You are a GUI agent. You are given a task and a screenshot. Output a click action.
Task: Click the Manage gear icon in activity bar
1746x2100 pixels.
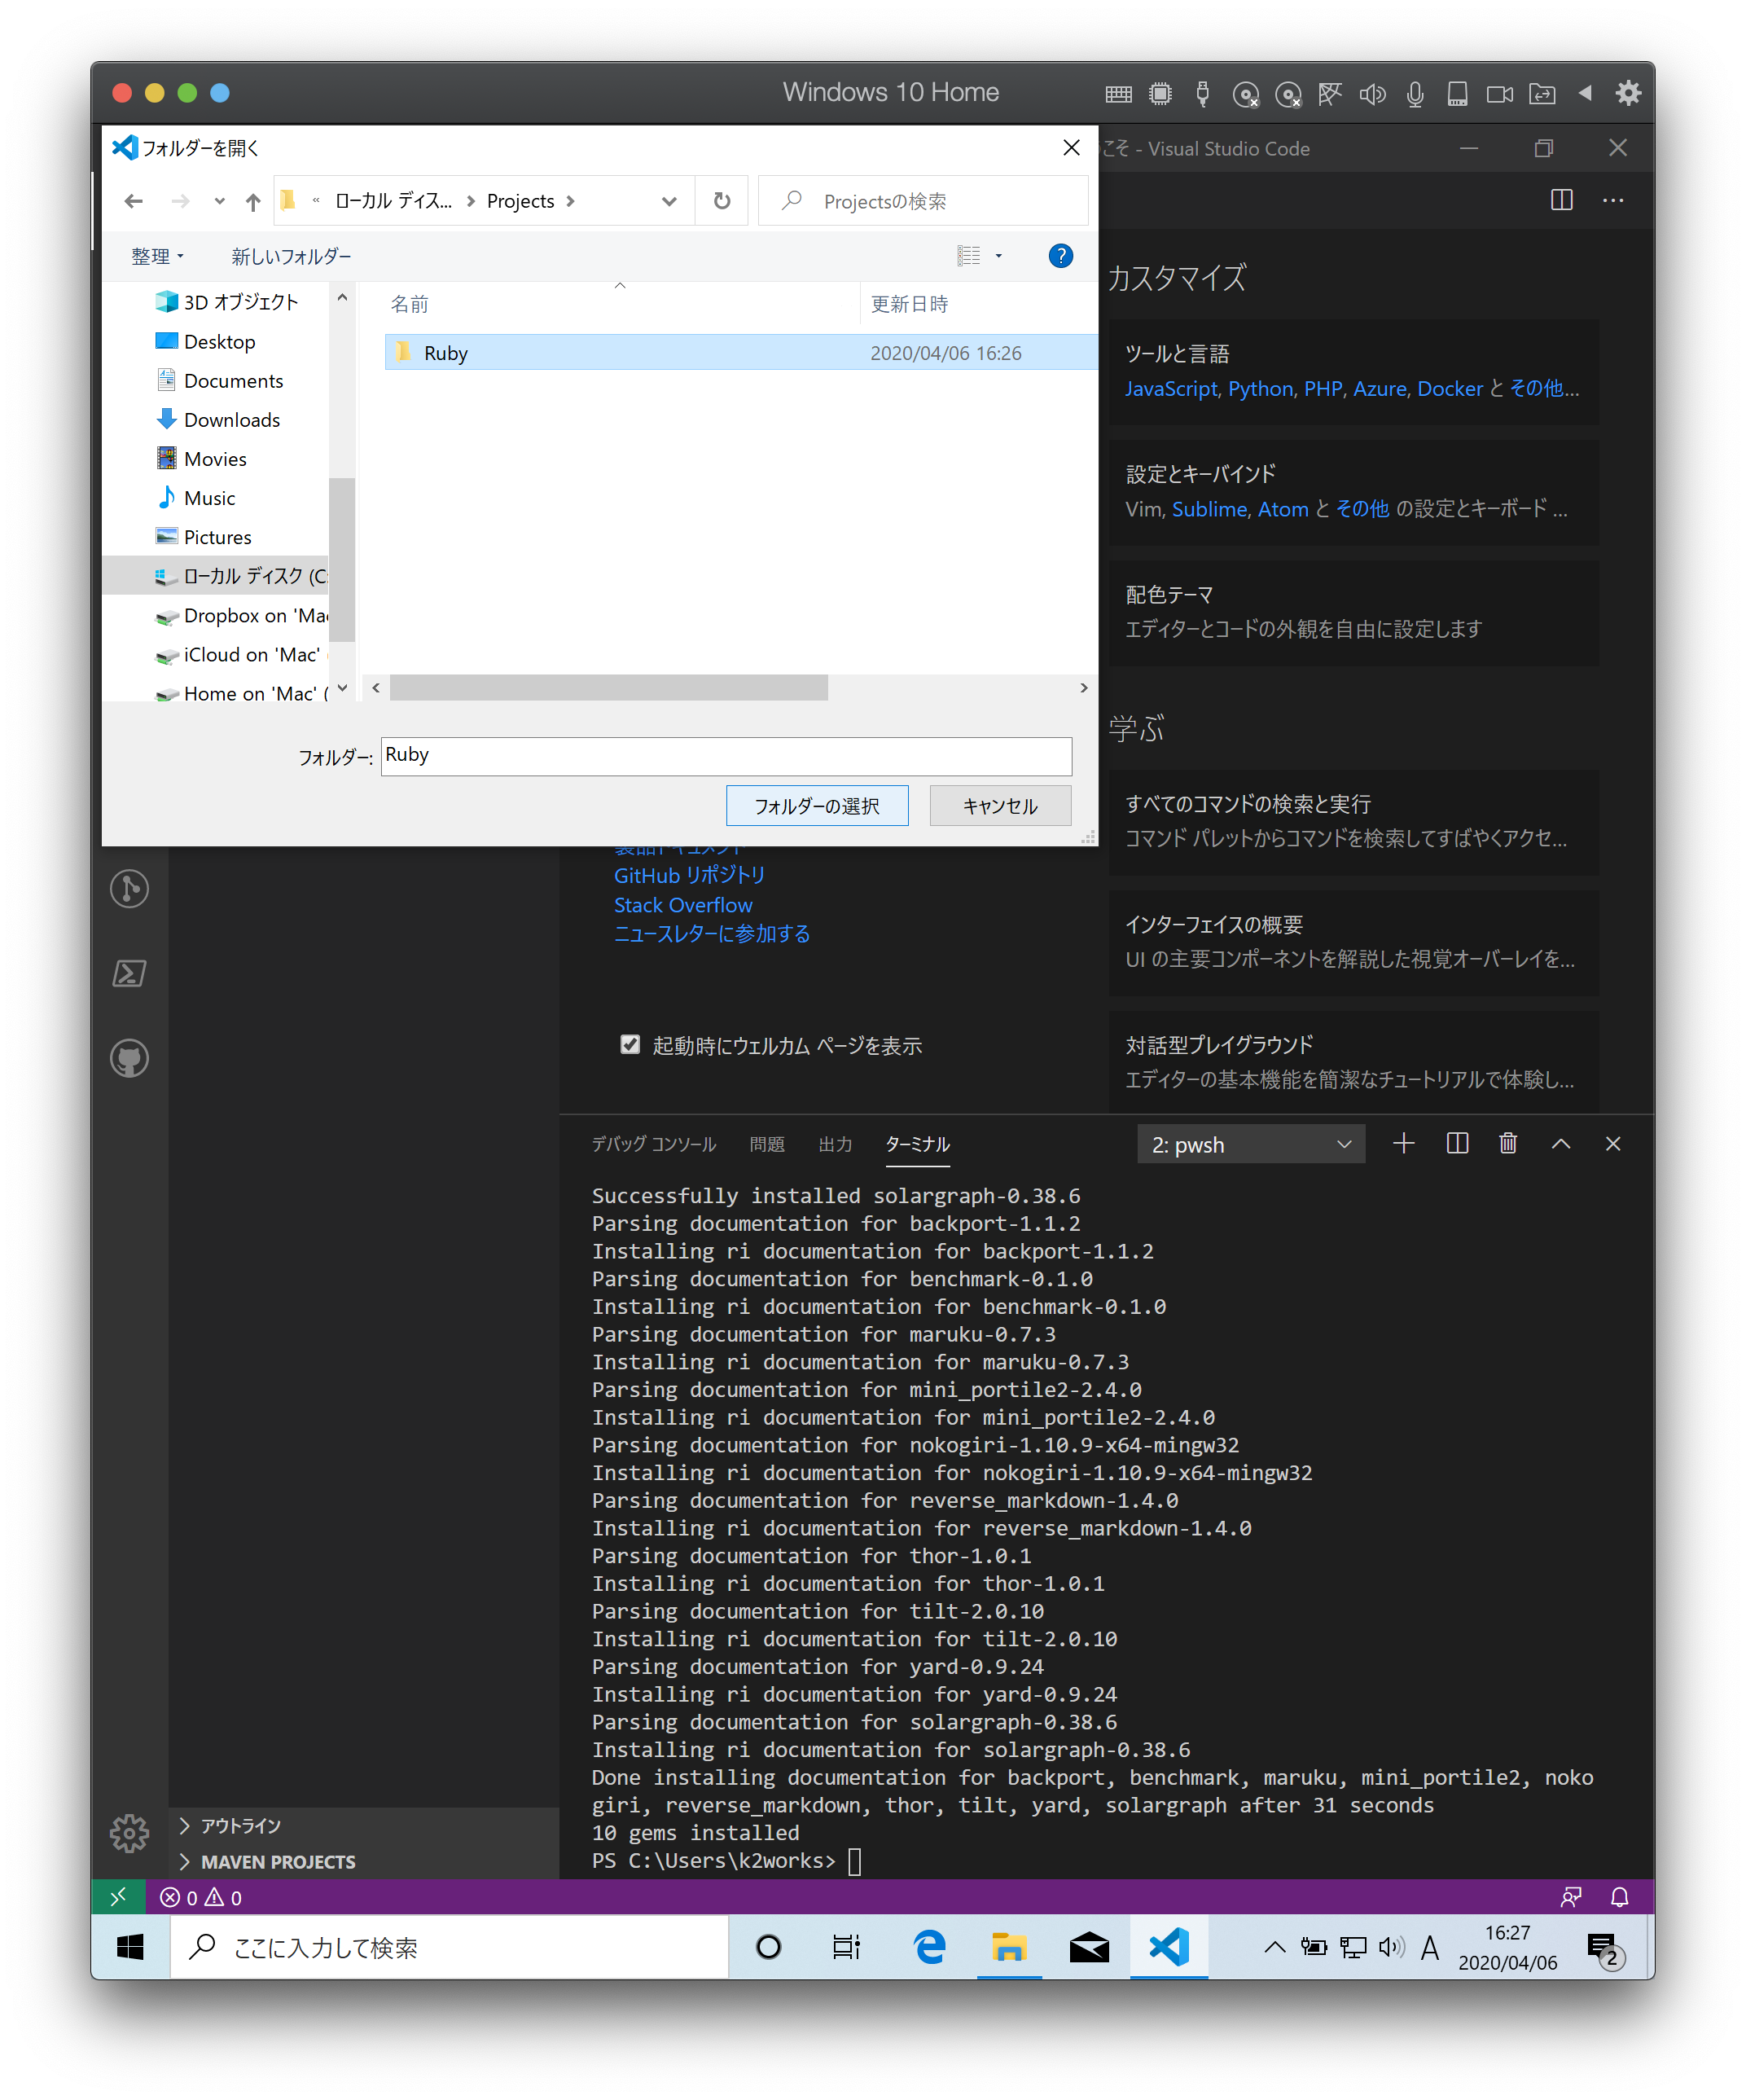coord(129,1833)
